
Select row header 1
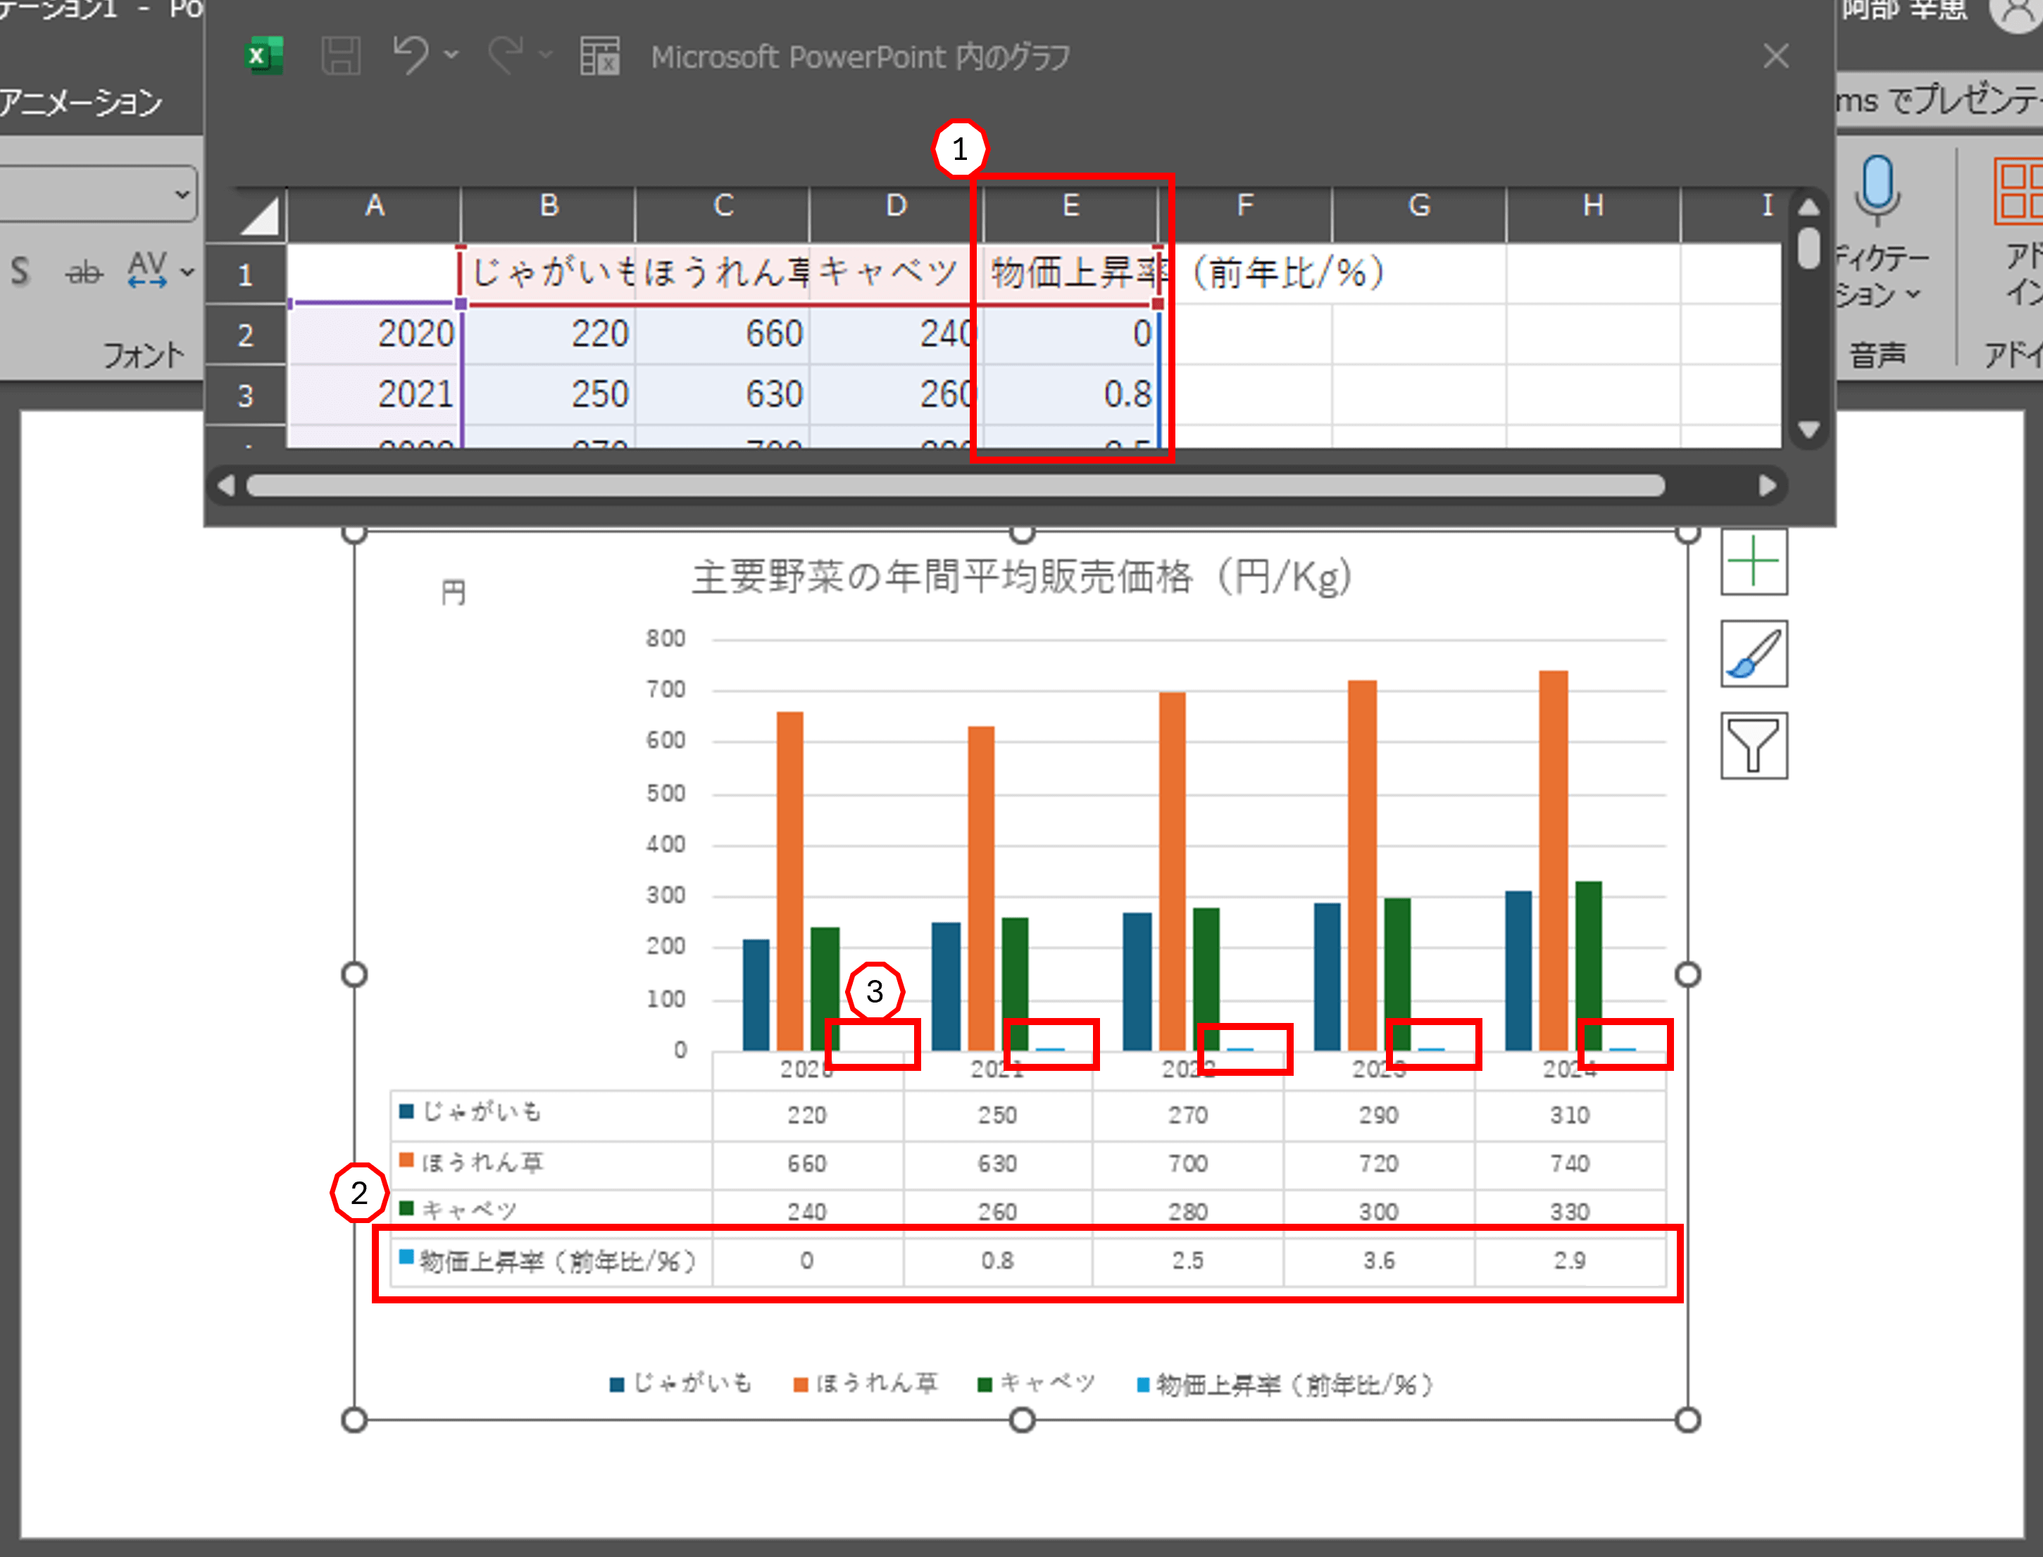coord(246,274)
